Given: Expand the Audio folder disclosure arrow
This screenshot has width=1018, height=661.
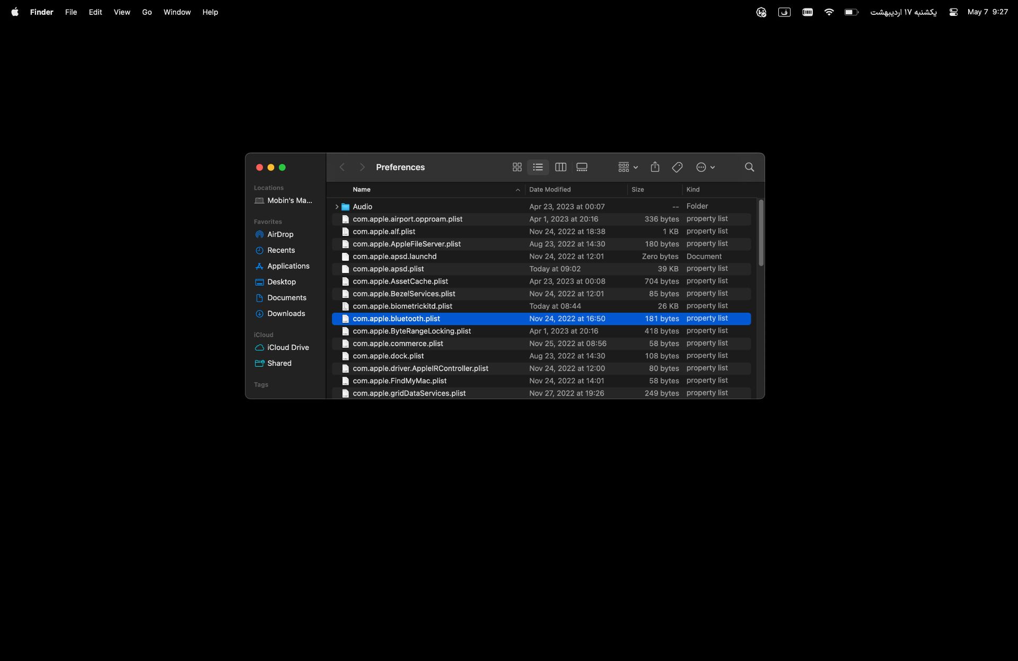Looking at the screenshot, I should [337, 207].
